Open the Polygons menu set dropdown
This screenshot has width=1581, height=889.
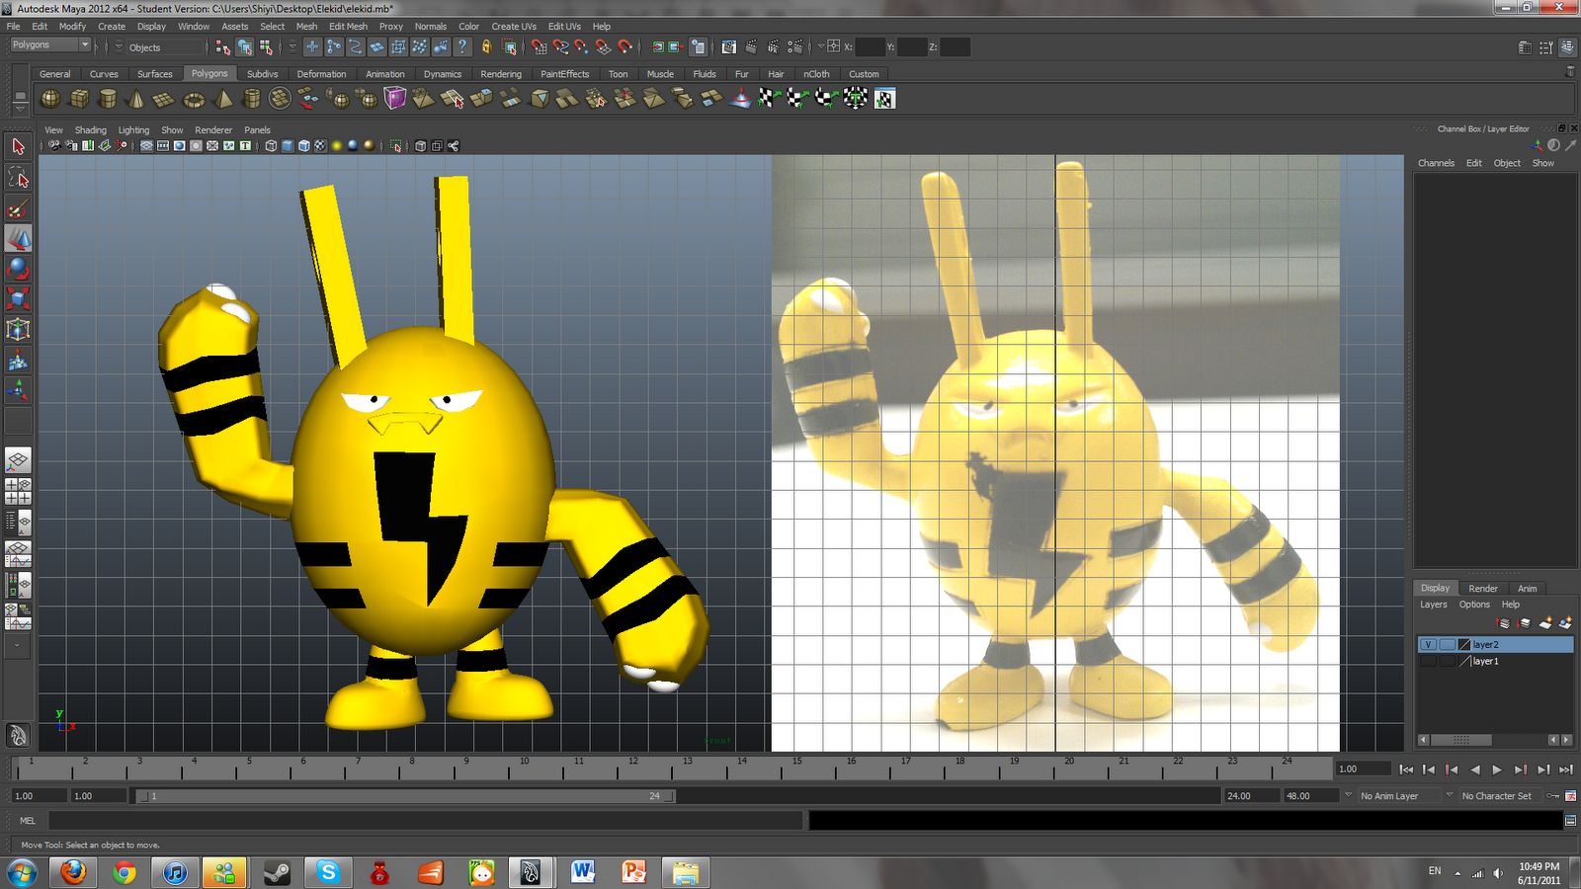50,45
